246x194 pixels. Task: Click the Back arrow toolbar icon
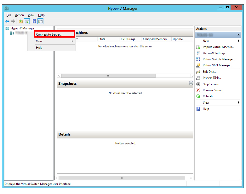pyautogui.click(x=7, y=21)
